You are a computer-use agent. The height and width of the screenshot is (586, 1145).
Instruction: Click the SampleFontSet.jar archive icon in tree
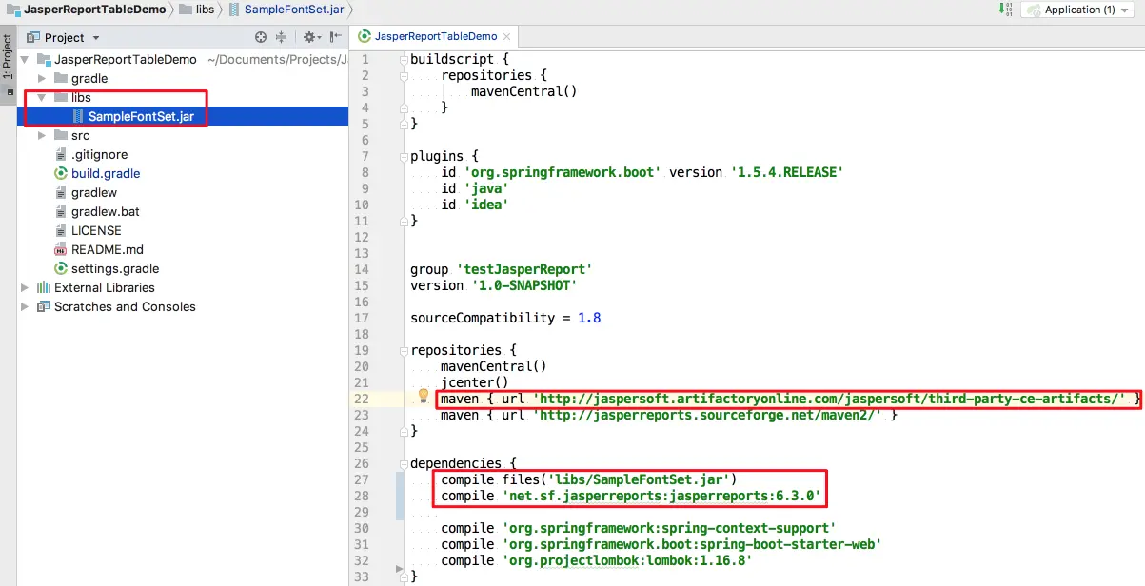click(x=78, y=116)
